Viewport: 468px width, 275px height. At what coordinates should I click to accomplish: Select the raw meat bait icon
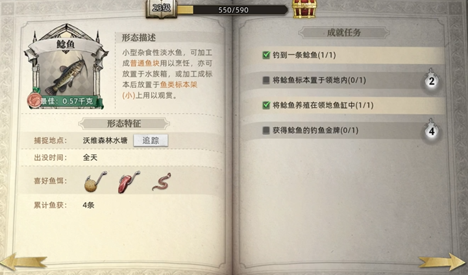(x=129, y=182)
